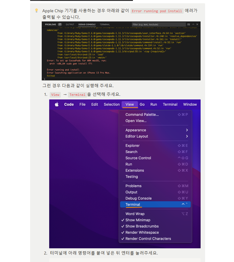Click the Apple logo menu
Image resolution: width=234 pixels, height=262 pixels.
tap(57, 105)
